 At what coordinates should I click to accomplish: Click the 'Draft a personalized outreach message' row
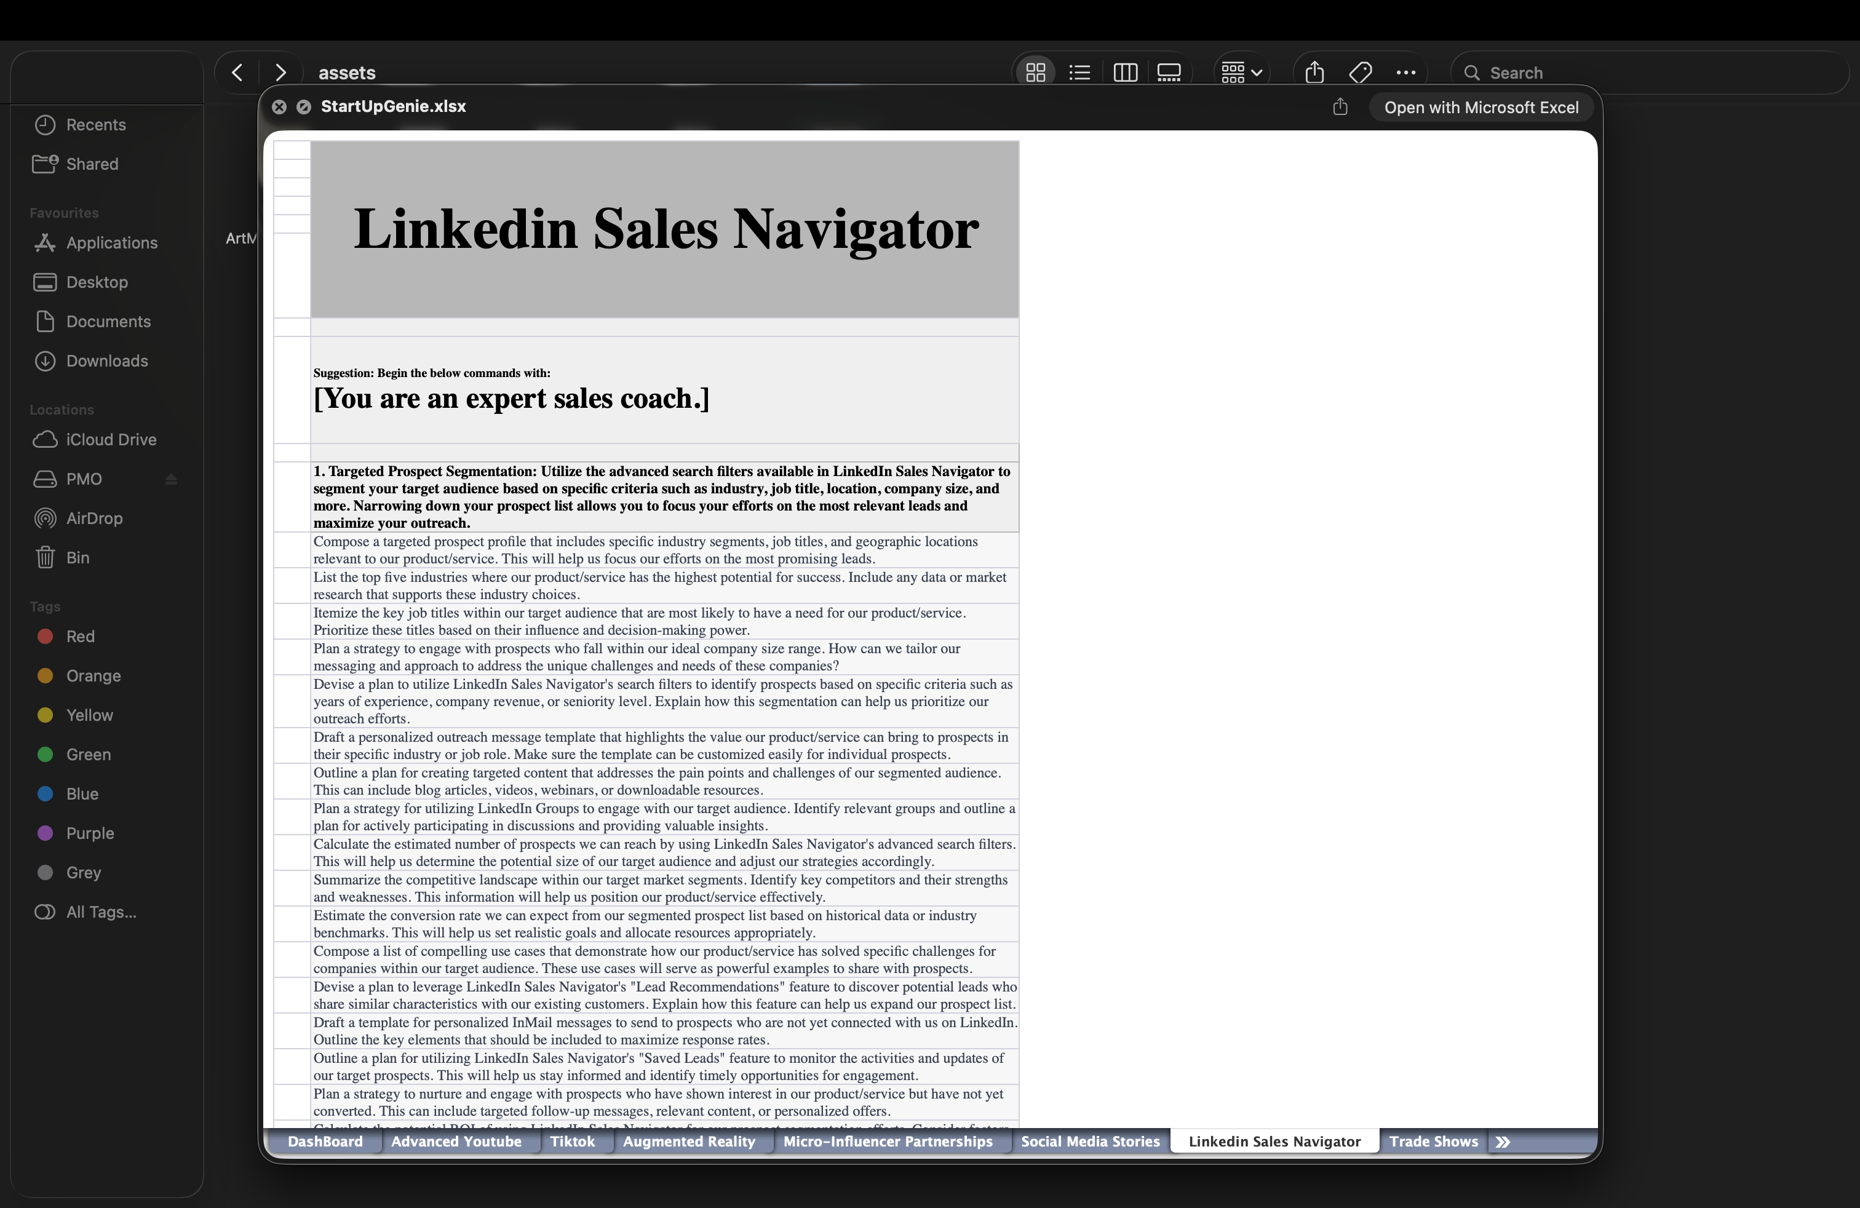pos(664,745)
